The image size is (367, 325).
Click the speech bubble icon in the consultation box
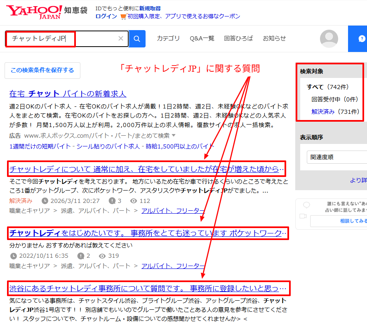click(x=306, y=205)
